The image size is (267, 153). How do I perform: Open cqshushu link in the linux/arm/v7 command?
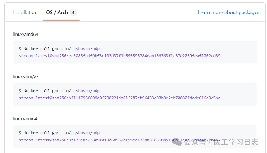tap(80, 91)
